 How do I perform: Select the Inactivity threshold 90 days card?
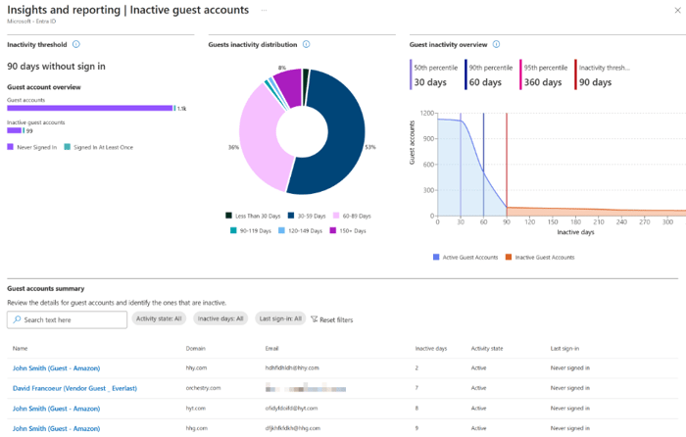pos(603,74)
